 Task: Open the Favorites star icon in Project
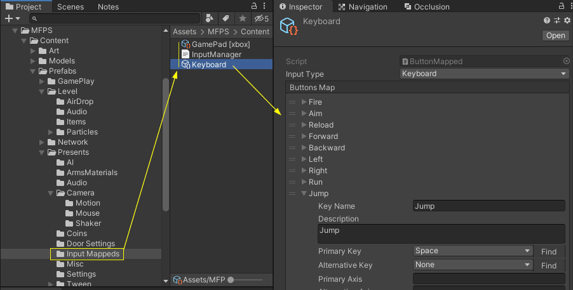click(x=242, y=19)
